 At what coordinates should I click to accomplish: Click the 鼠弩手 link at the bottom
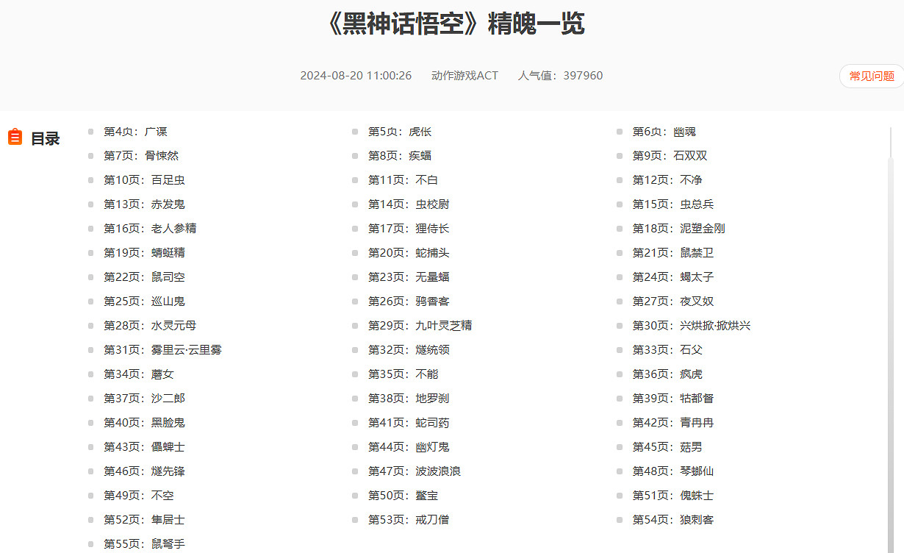(145, 543)
